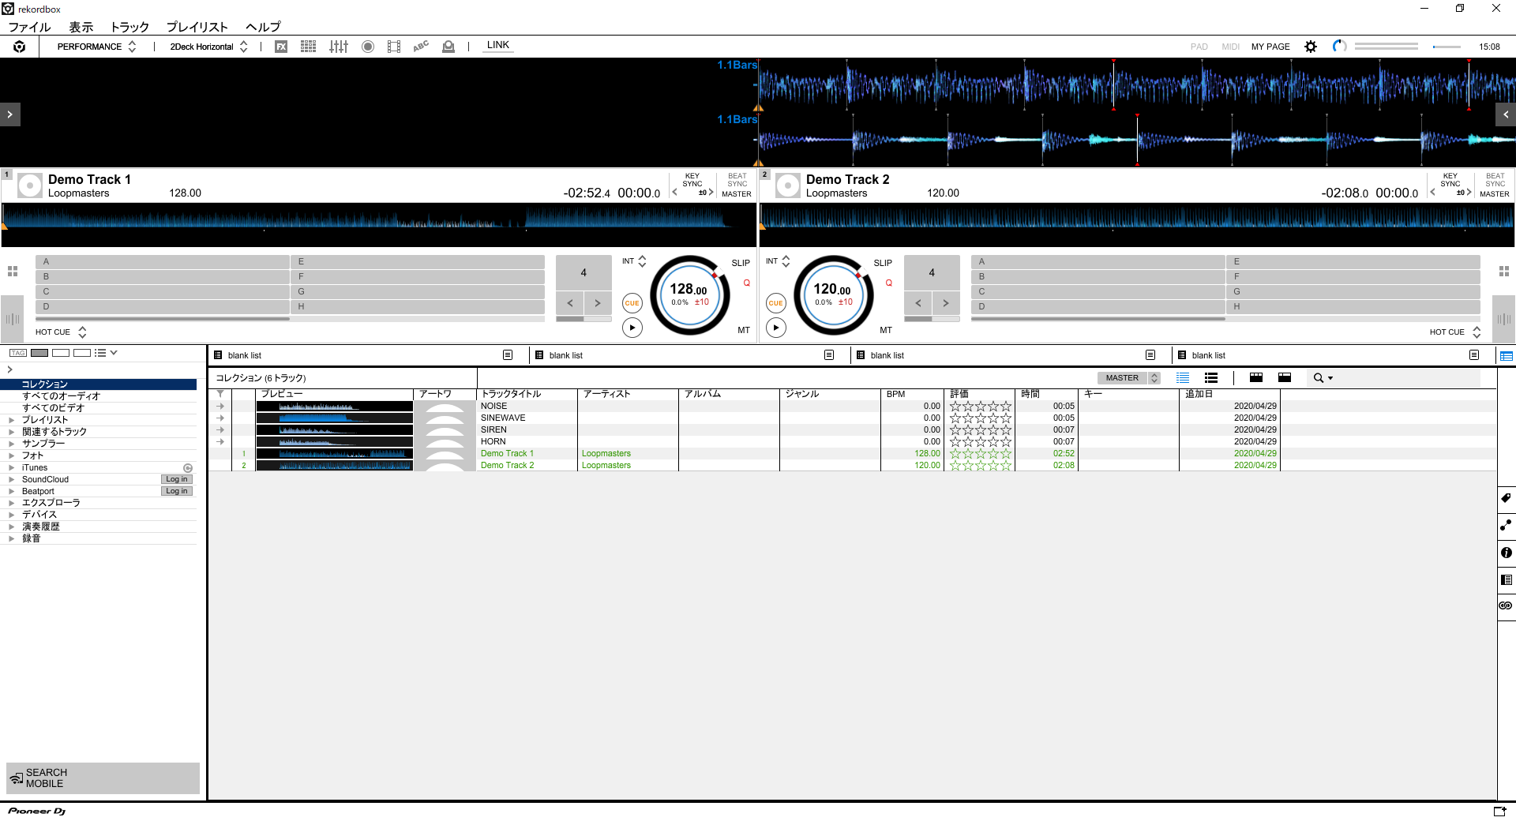Toggle SLIP mode on deck 2

pyautogui.click(x=883, y=263)
